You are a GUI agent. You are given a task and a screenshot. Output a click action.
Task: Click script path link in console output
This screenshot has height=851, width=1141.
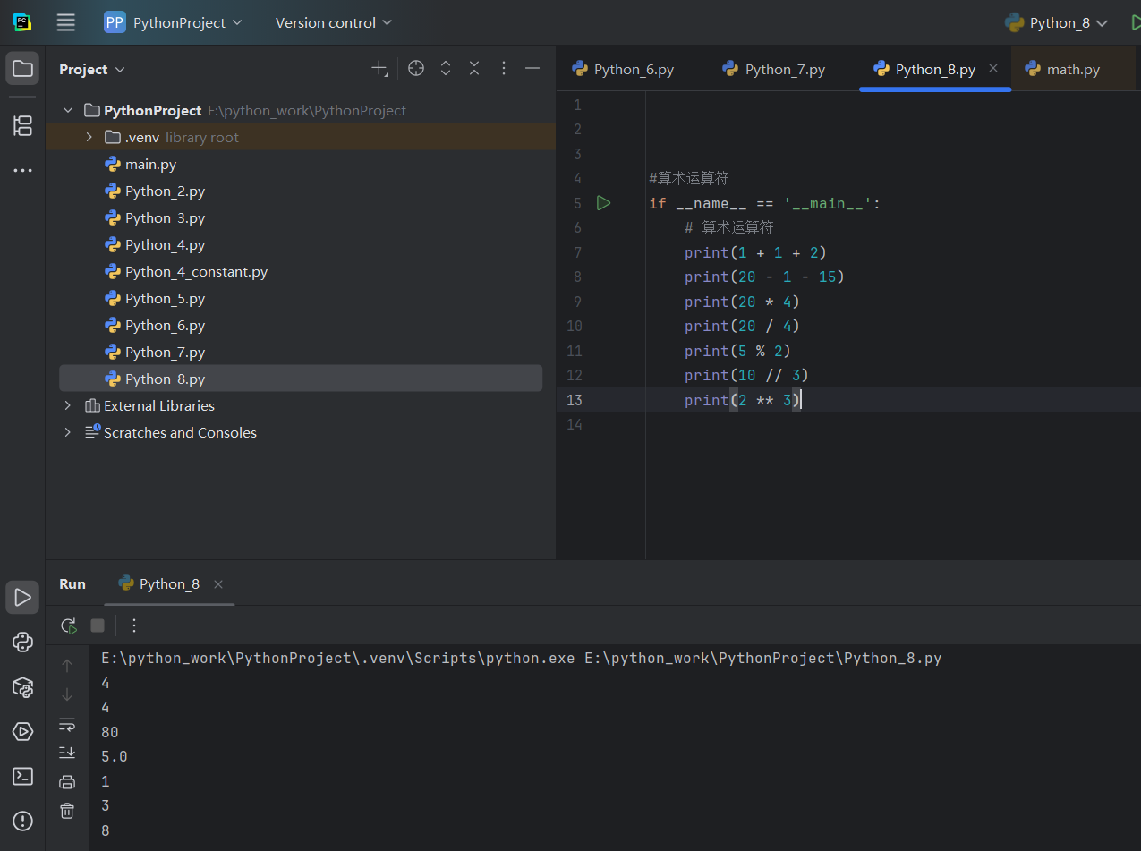coord(762,658)
